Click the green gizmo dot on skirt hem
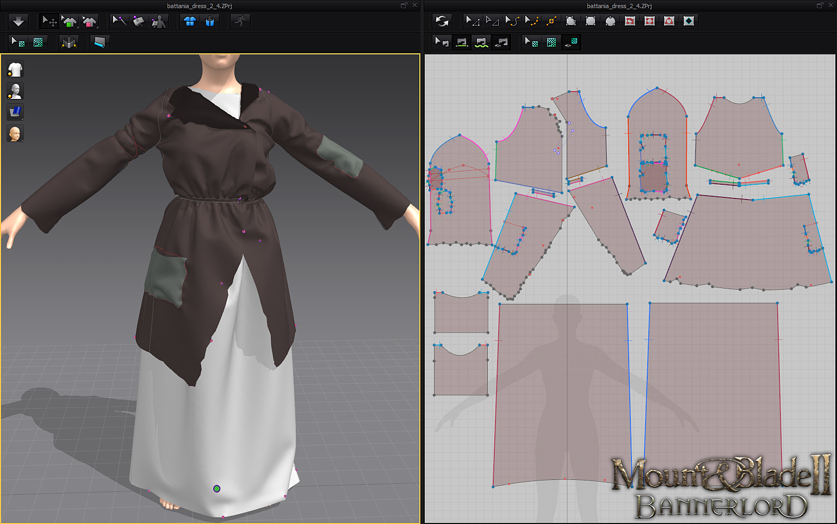This screenshot has width=837, height=524. (x=216, y=489)
